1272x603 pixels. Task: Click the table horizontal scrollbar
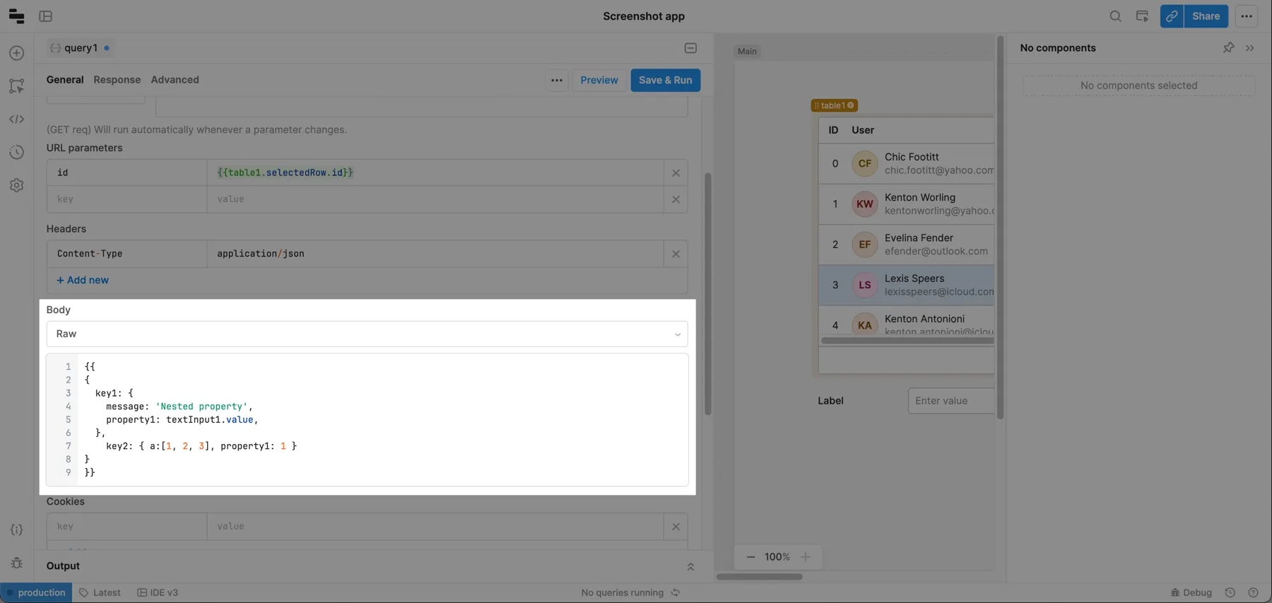(907, 341)
